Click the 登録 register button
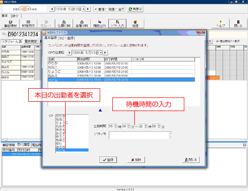Viewport: 248px width, 191px height. 108,160
